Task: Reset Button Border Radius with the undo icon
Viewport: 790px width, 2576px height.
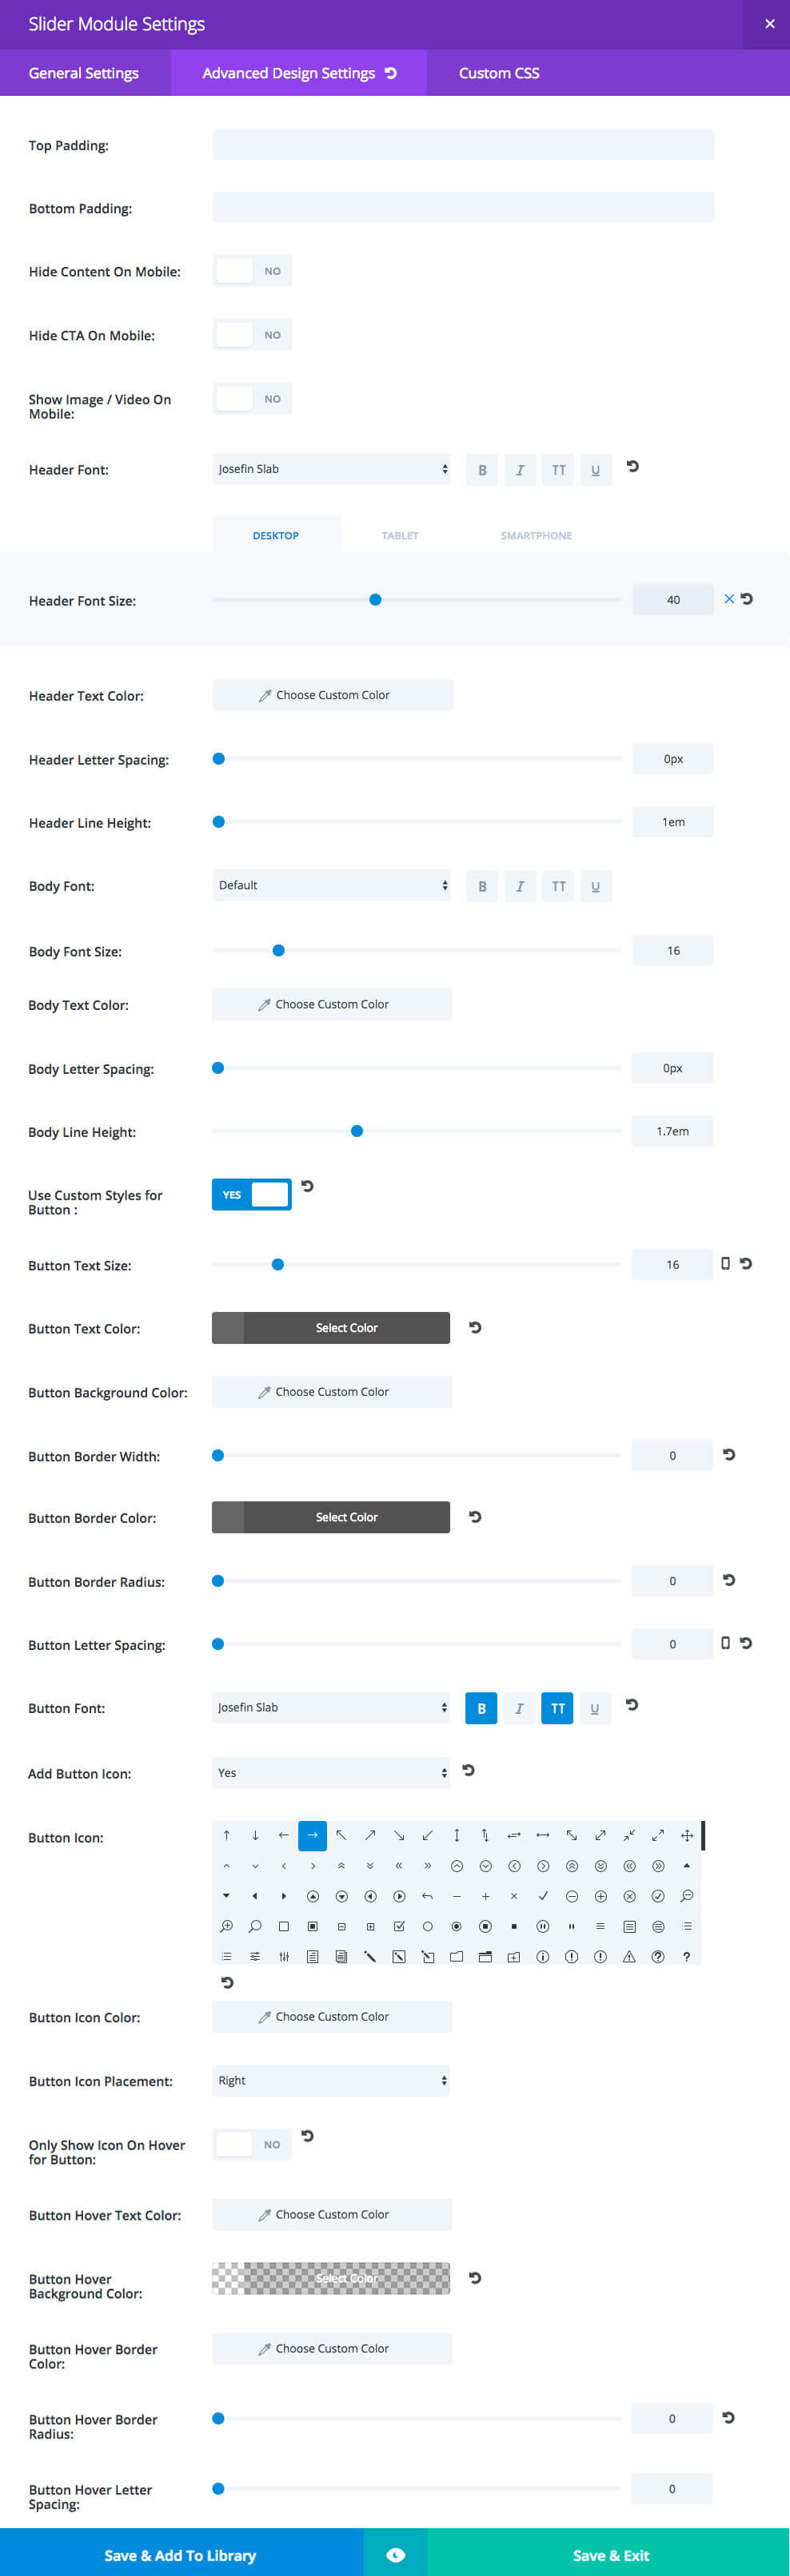Action: tap(728, 1580)
